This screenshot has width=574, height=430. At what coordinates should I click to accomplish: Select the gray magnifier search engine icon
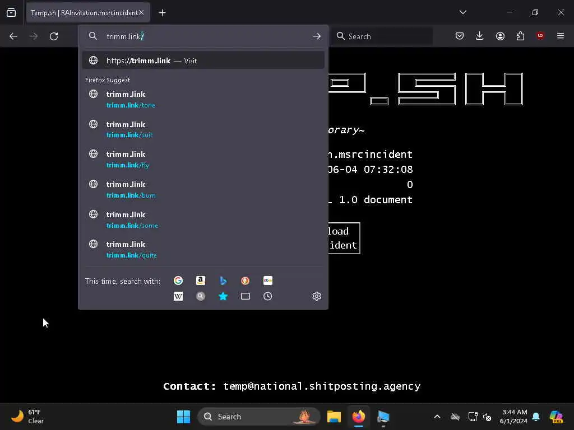tap(201, 296)
